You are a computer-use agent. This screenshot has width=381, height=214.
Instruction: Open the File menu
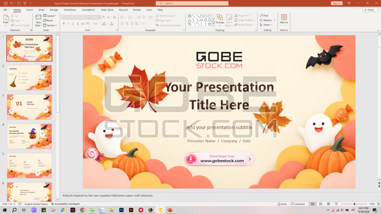click(x=5, y=10)
